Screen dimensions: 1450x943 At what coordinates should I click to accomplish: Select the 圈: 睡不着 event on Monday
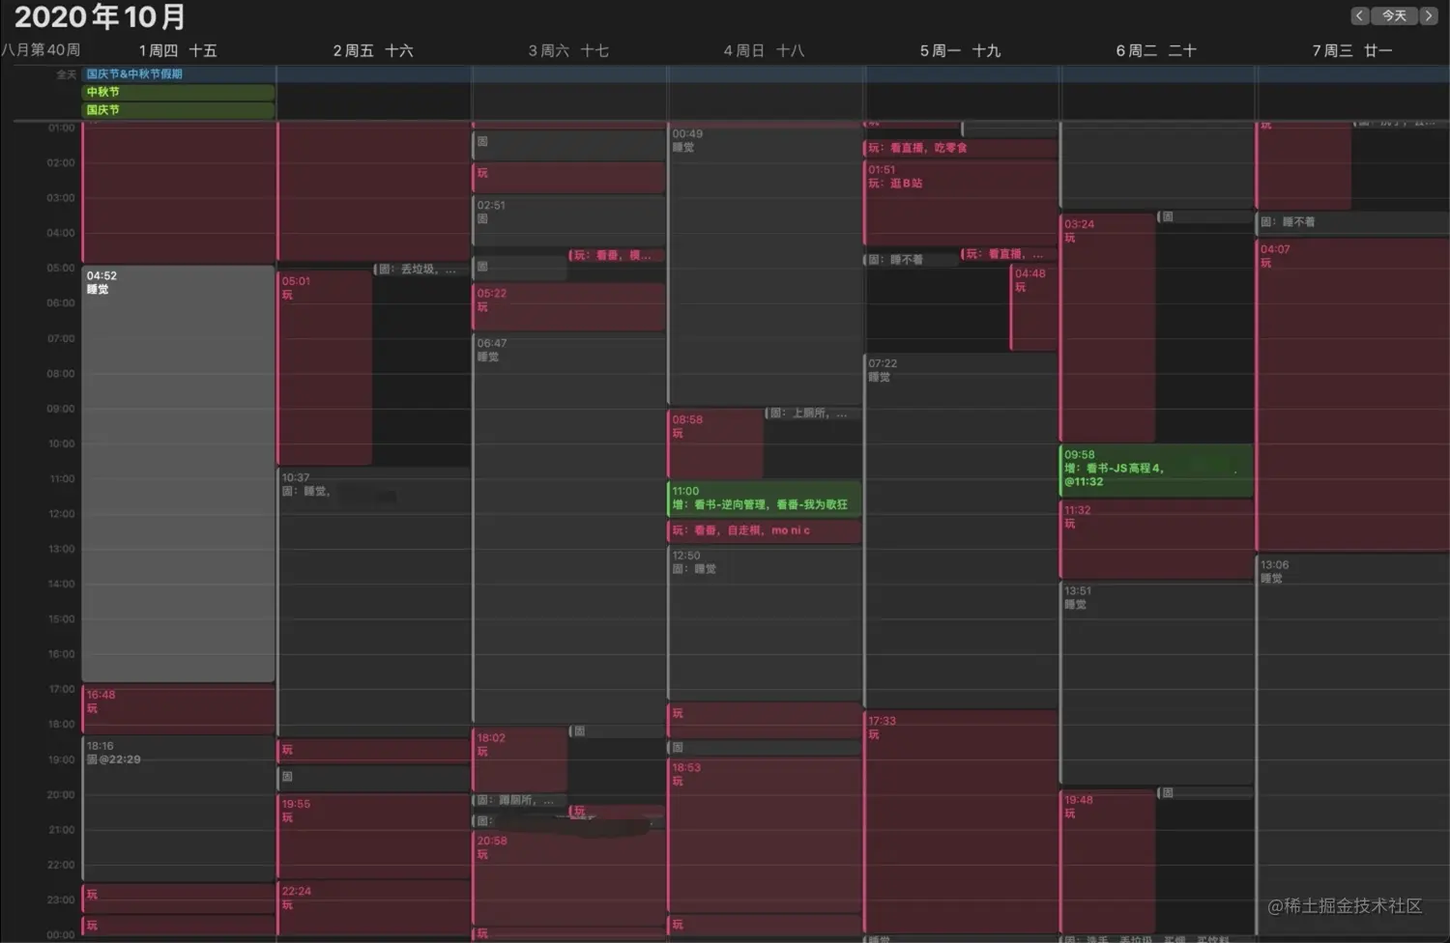coord(911,260)
